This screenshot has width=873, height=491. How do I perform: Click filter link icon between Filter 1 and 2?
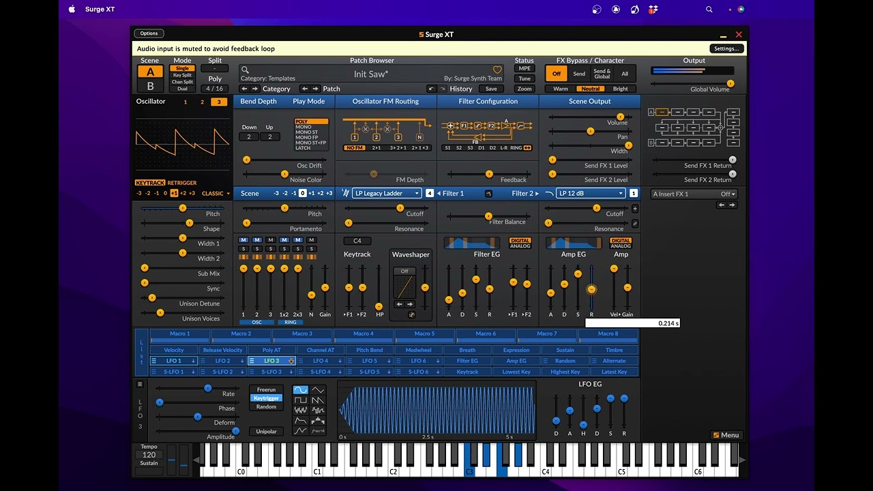coord(488,194)
